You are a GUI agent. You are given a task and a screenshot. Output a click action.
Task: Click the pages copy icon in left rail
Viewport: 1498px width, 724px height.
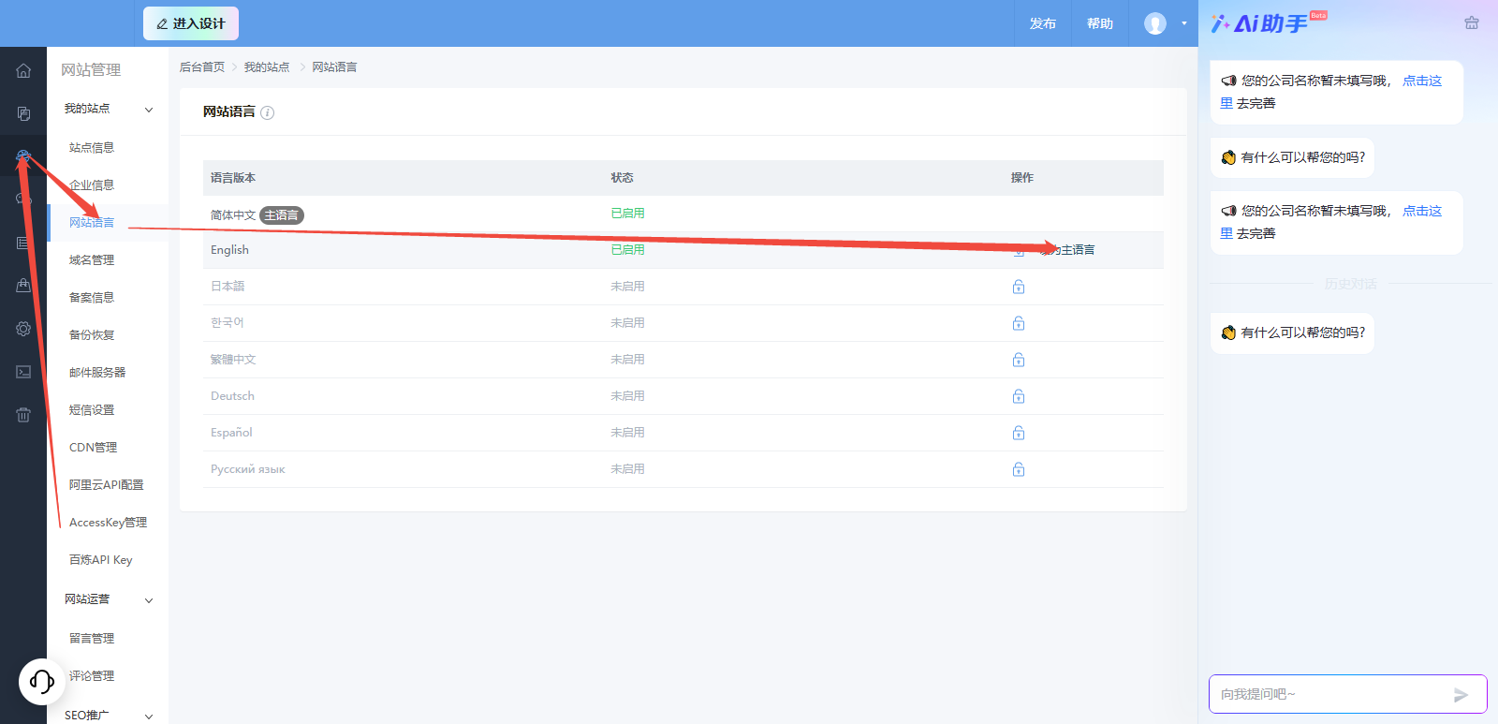(23, 113)
